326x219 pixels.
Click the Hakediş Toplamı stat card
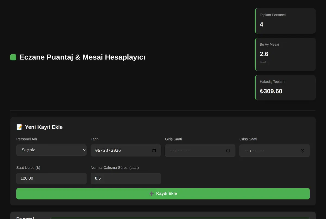point(285,88)
